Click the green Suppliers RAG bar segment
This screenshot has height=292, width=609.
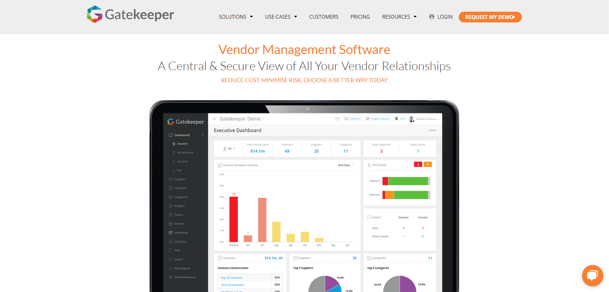pyautogui.click(x=408, y=181)
